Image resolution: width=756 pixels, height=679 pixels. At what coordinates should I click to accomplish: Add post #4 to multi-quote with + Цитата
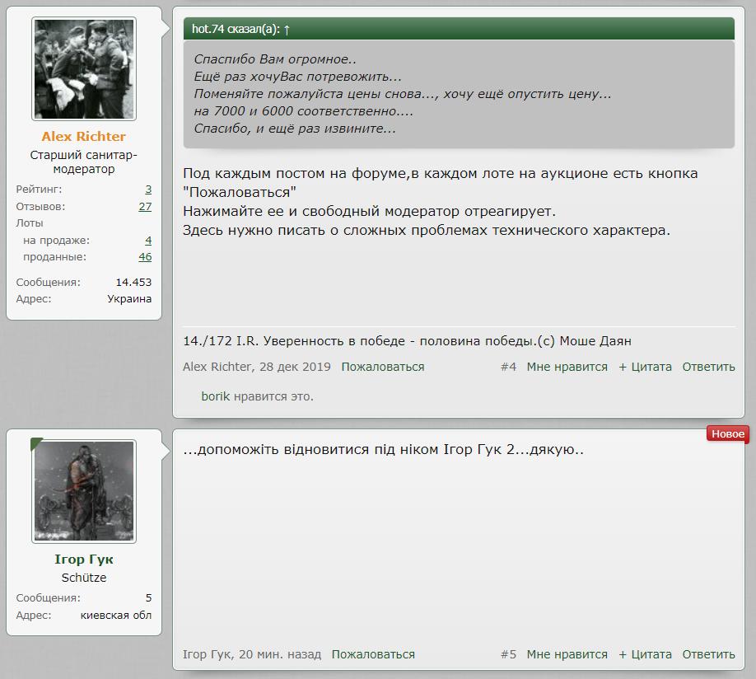point(645,367)
